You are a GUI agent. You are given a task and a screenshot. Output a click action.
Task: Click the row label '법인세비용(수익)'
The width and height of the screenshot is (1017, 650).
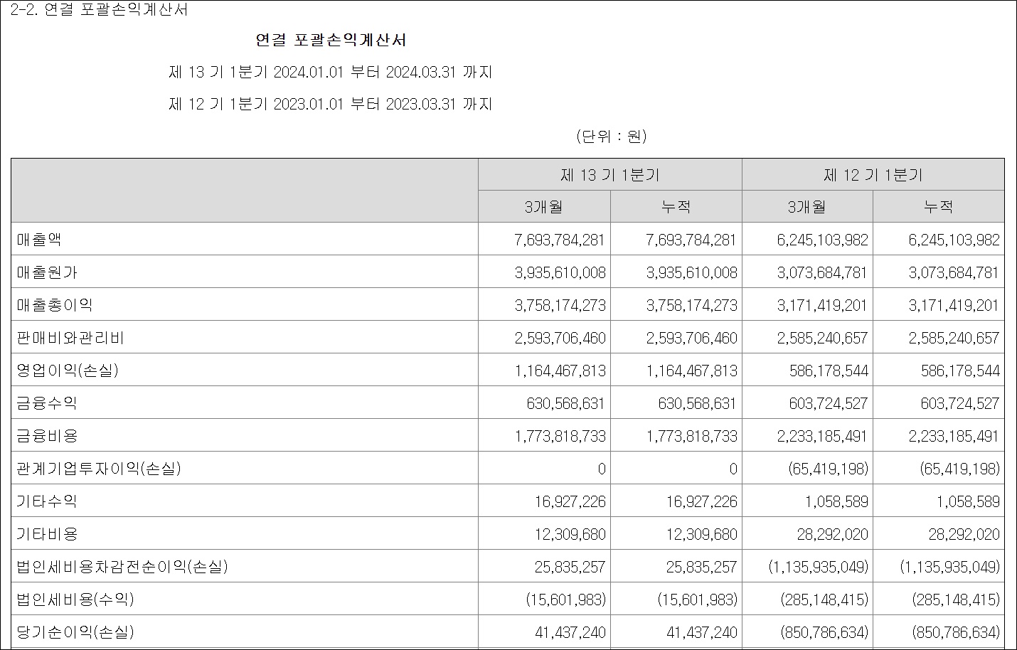click(x=75, y=600)
